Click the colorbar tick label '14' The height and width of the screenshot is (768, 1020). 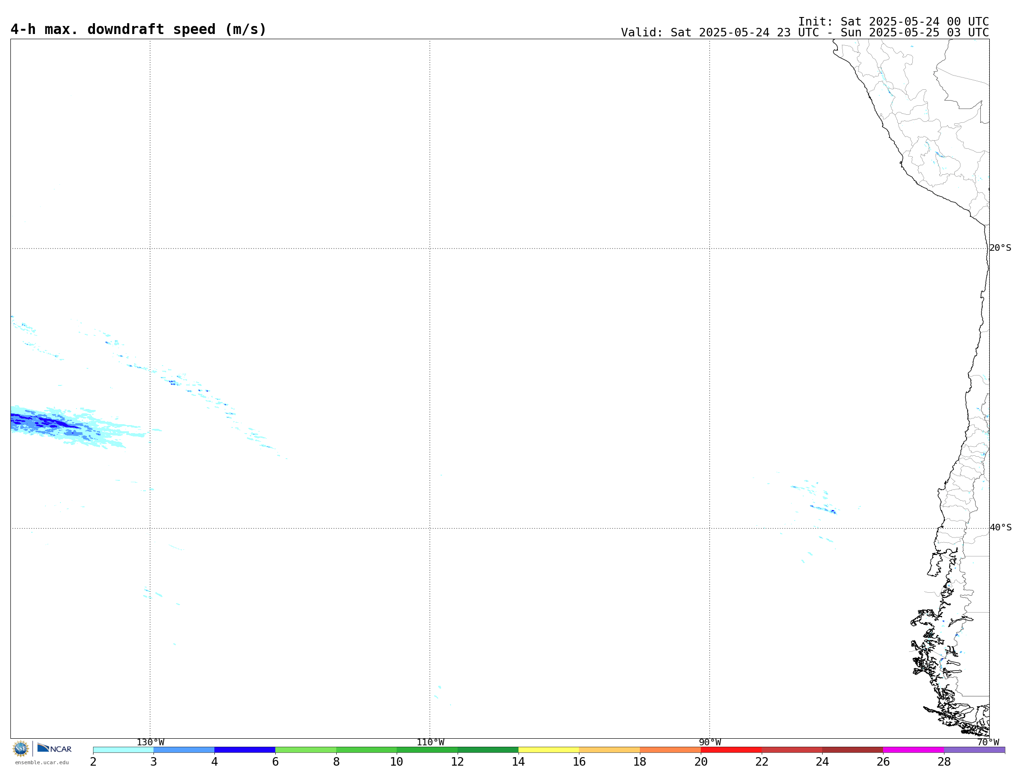[518, 761]
